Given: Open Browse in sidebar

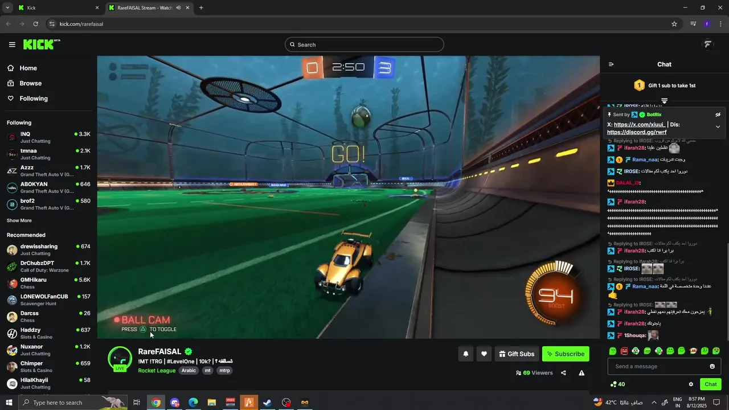Looking at the screenshot, I should (x=30, y=83).
